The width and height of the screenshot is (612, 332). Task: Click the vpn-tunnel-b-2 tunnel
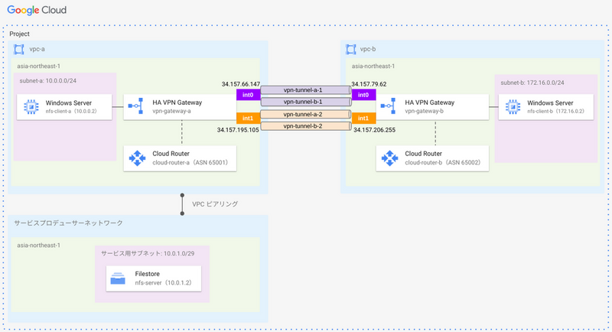(x=306, y=126)
